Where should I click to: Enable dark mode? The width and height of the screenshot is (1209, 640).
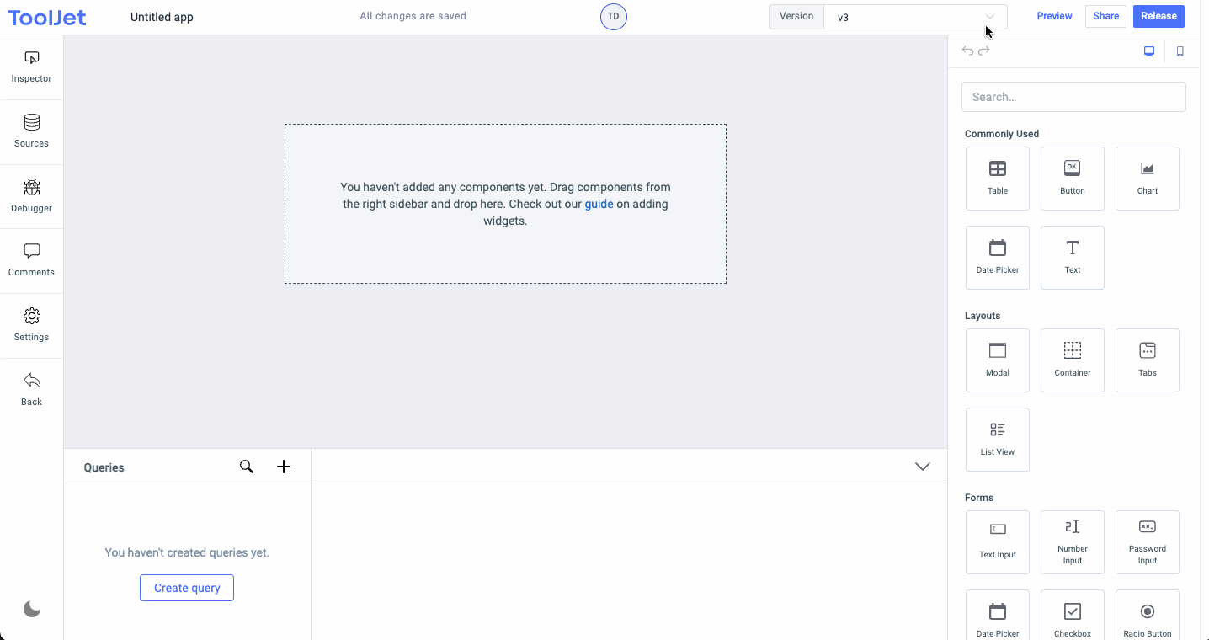coord(31,608)
